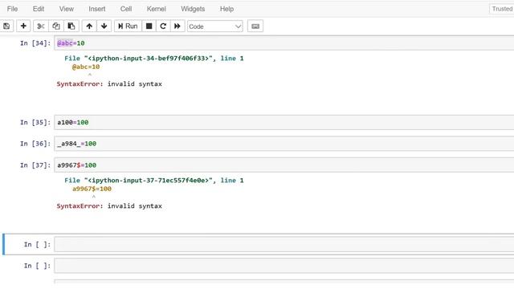Click the selected empty cell with blue bar

pos(284,244)
